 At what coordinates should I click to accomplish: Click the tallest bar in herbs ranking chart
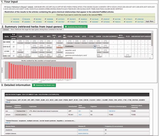click(x=9, y=70)
